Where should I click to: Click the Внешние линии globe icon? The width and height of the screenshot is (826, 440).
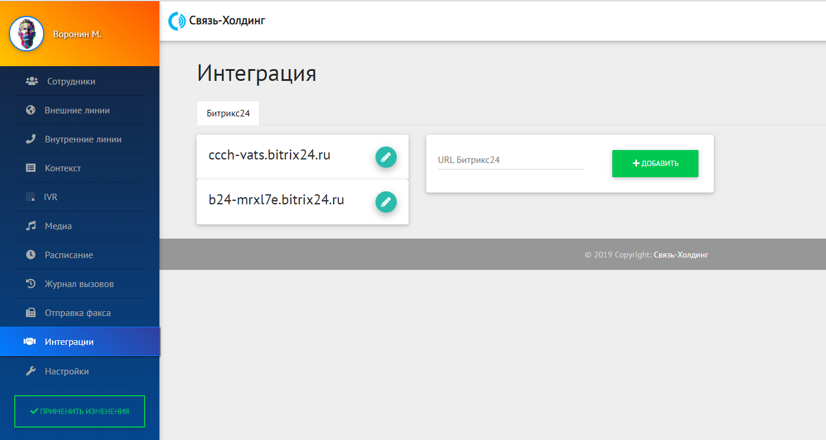tap(31, 110)
